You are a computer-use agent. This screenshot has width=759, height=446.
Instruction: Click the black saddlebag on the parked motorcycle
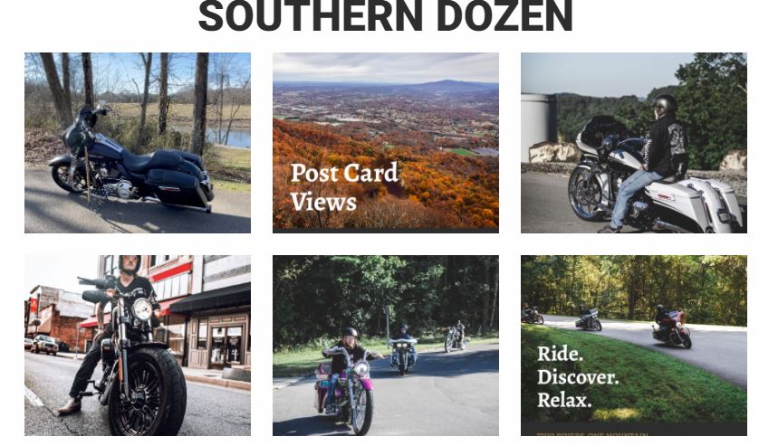pyautogui.click(x=173, y=188)
